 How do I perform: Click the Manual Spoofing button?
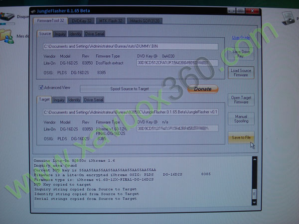point(241,118)
